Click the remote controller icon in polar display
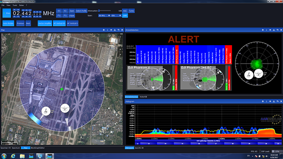 pos(249,75)
